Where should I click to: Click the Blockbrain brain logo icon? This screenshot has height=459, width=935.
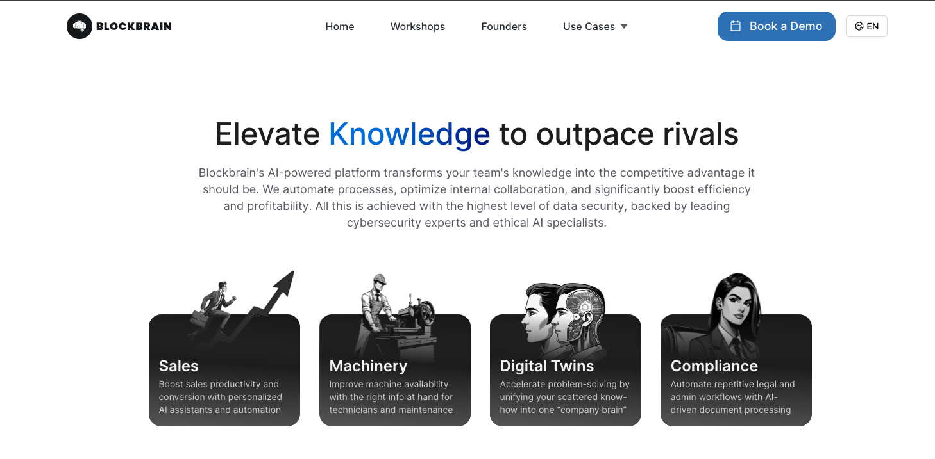(80, 26)
